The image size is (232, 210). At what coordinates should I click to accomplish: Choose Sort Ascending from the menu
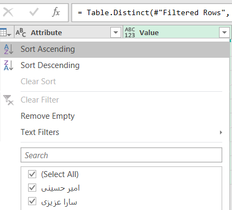[x=115, y=49]
